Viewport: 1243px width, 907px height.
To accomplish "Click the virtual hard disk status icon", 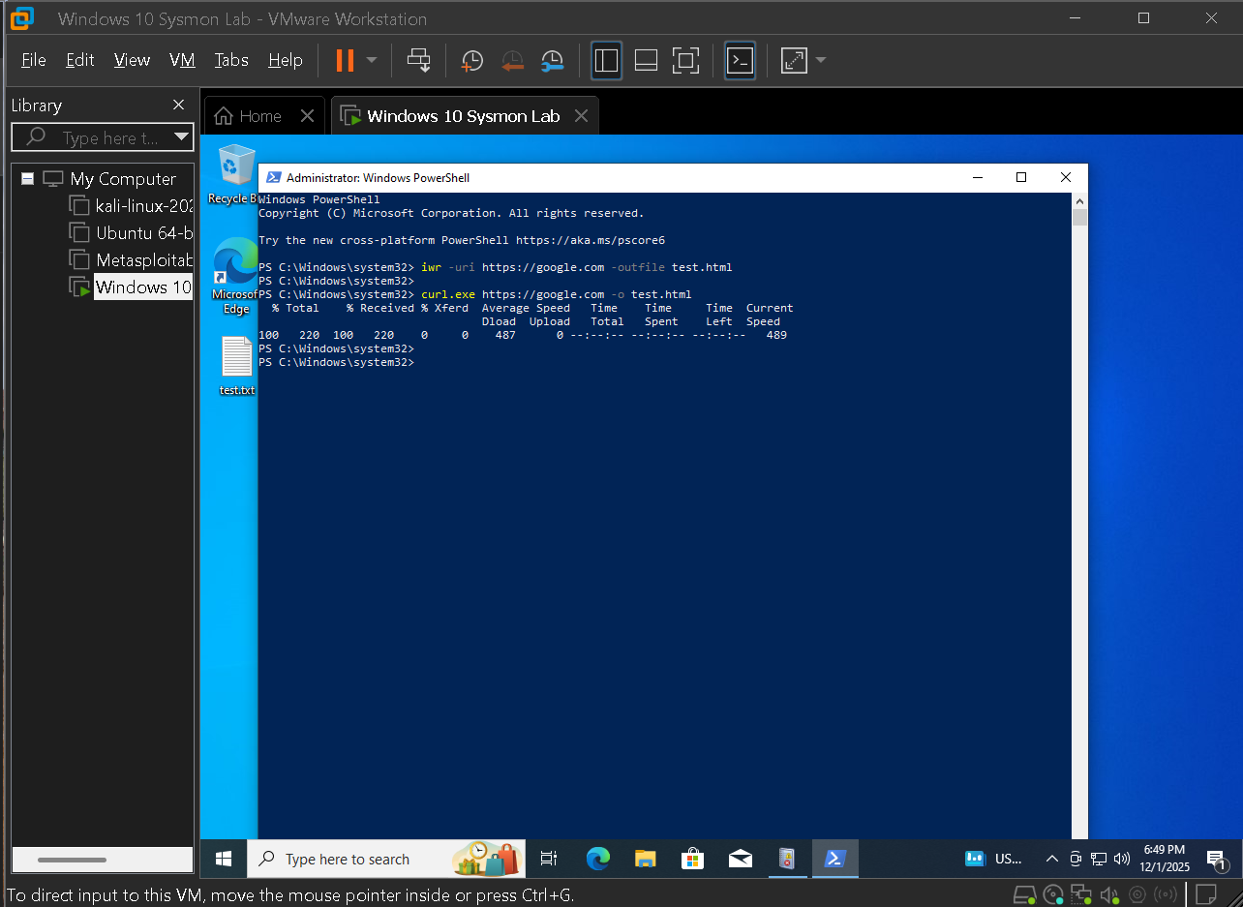I will point(1024,894).
